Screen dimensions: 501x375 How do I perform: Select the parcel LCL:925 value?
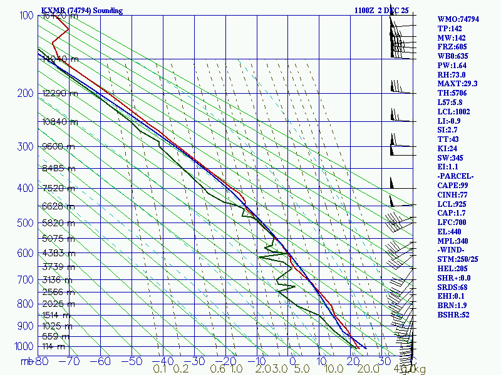[x=452, y=204]
